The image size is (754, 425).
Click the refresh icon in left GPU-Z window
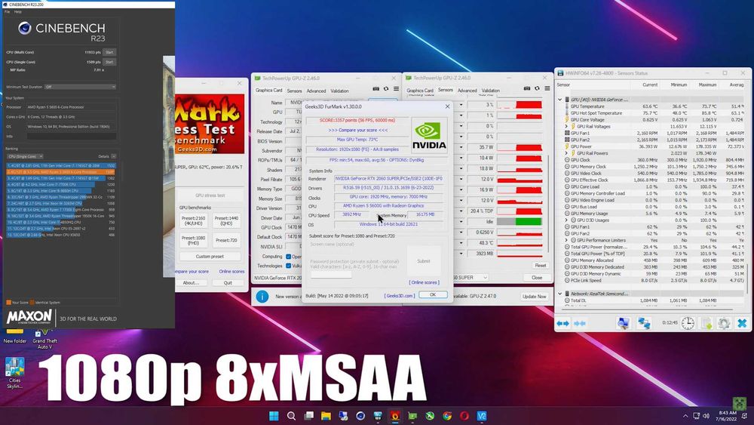[386, 89]
